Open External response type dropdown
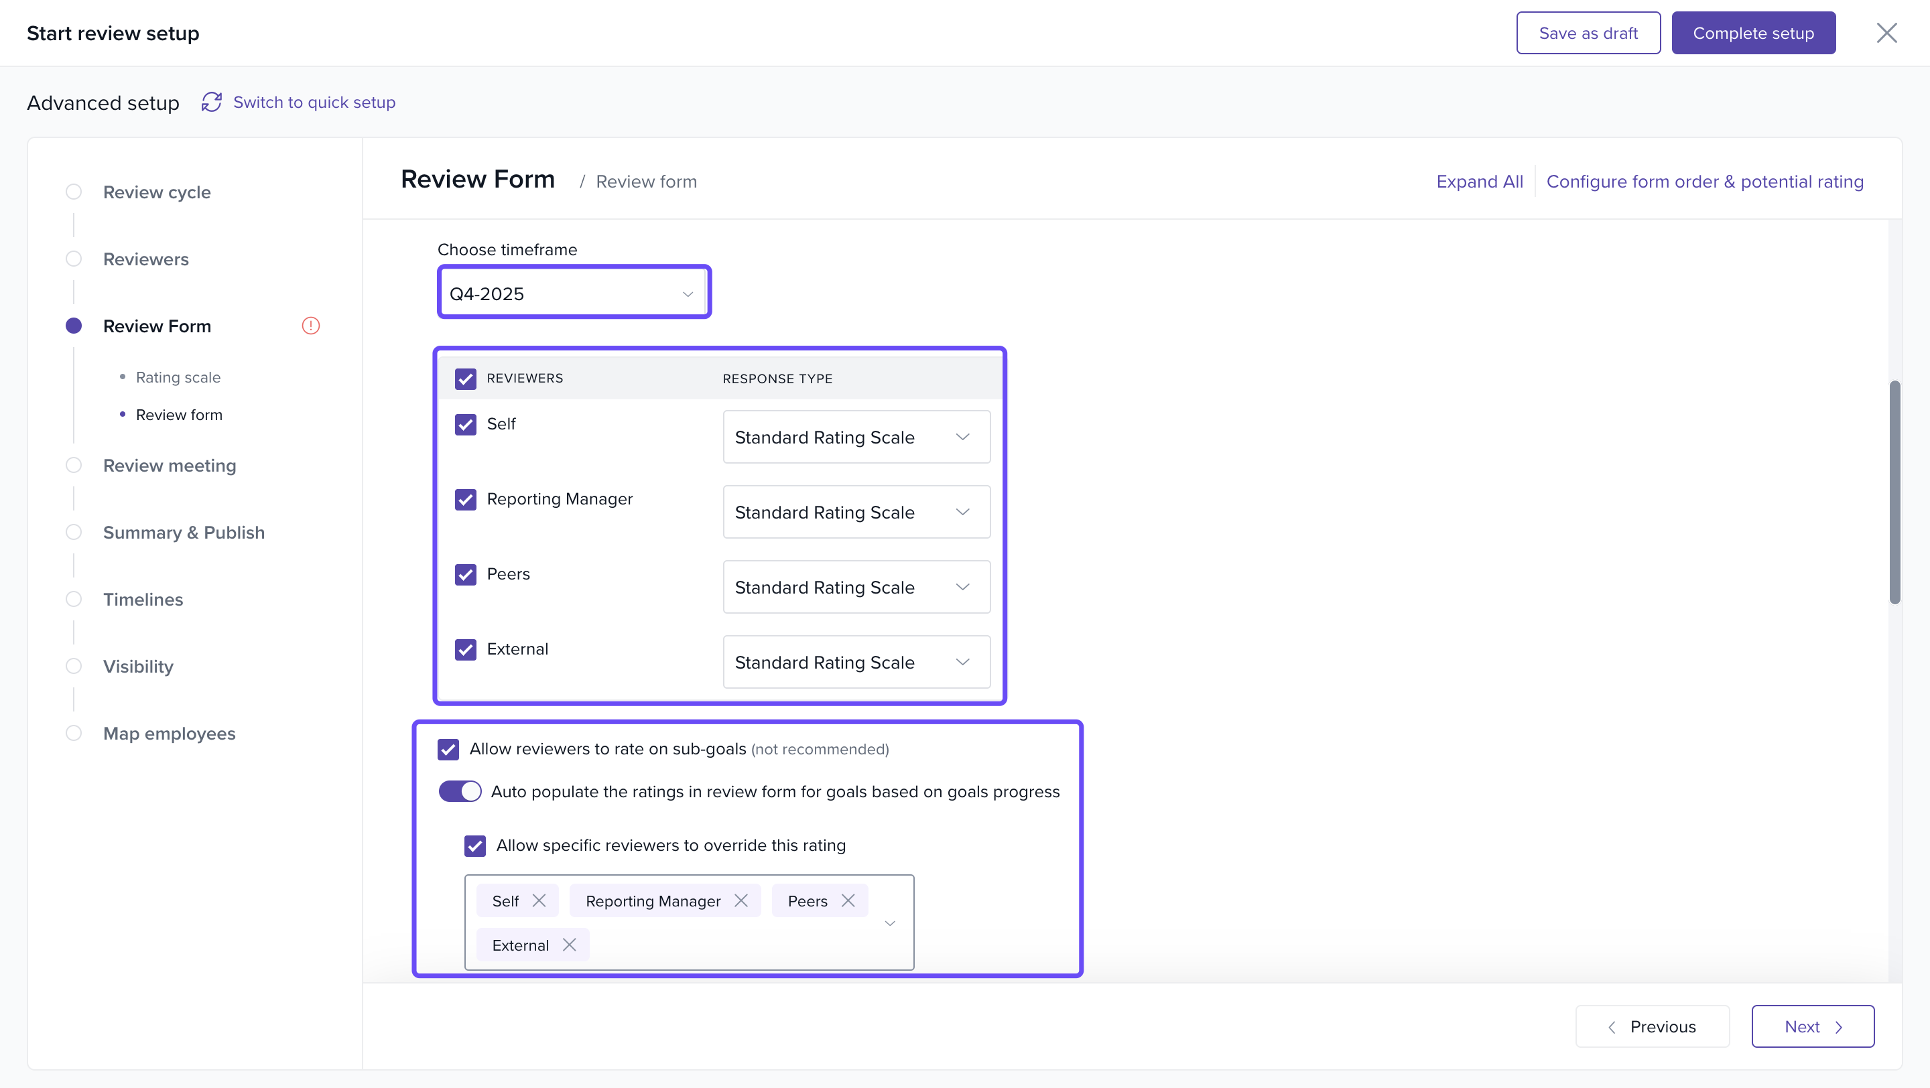Screen dimensions: 1930x1088 tap(856, 662)
